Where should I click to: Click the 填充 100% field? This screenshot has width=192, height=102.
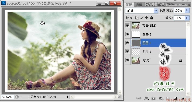(179, 18)
